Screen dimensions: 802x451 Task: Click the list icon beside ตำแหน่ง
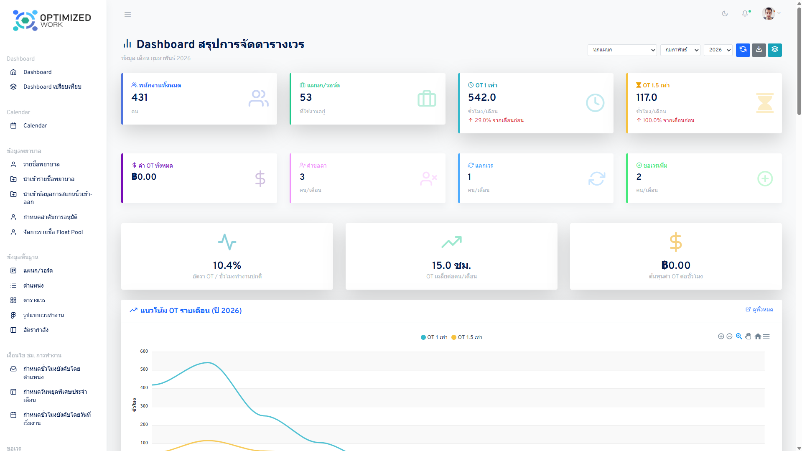coord(13,285)
